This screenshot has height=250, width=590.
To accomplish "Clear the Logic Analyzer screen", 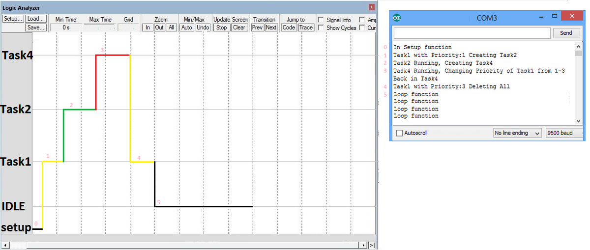I will point(239,28).
